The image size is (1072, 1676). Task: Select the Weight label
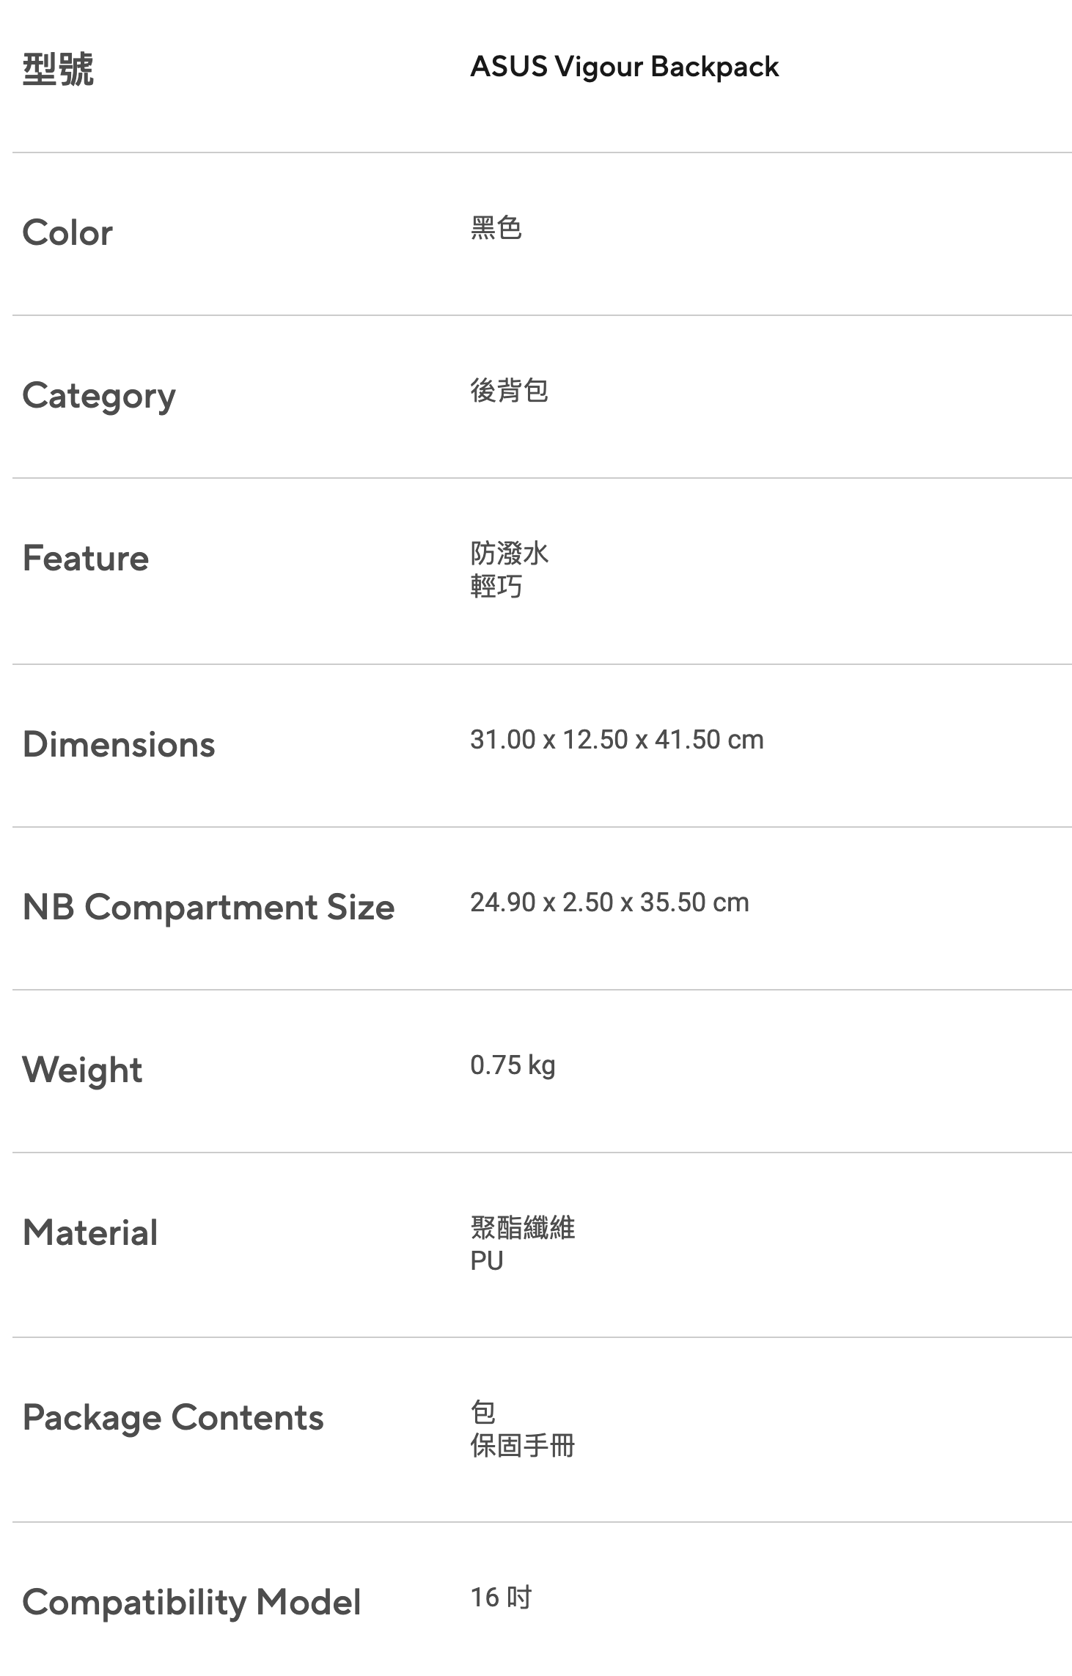82,1070
